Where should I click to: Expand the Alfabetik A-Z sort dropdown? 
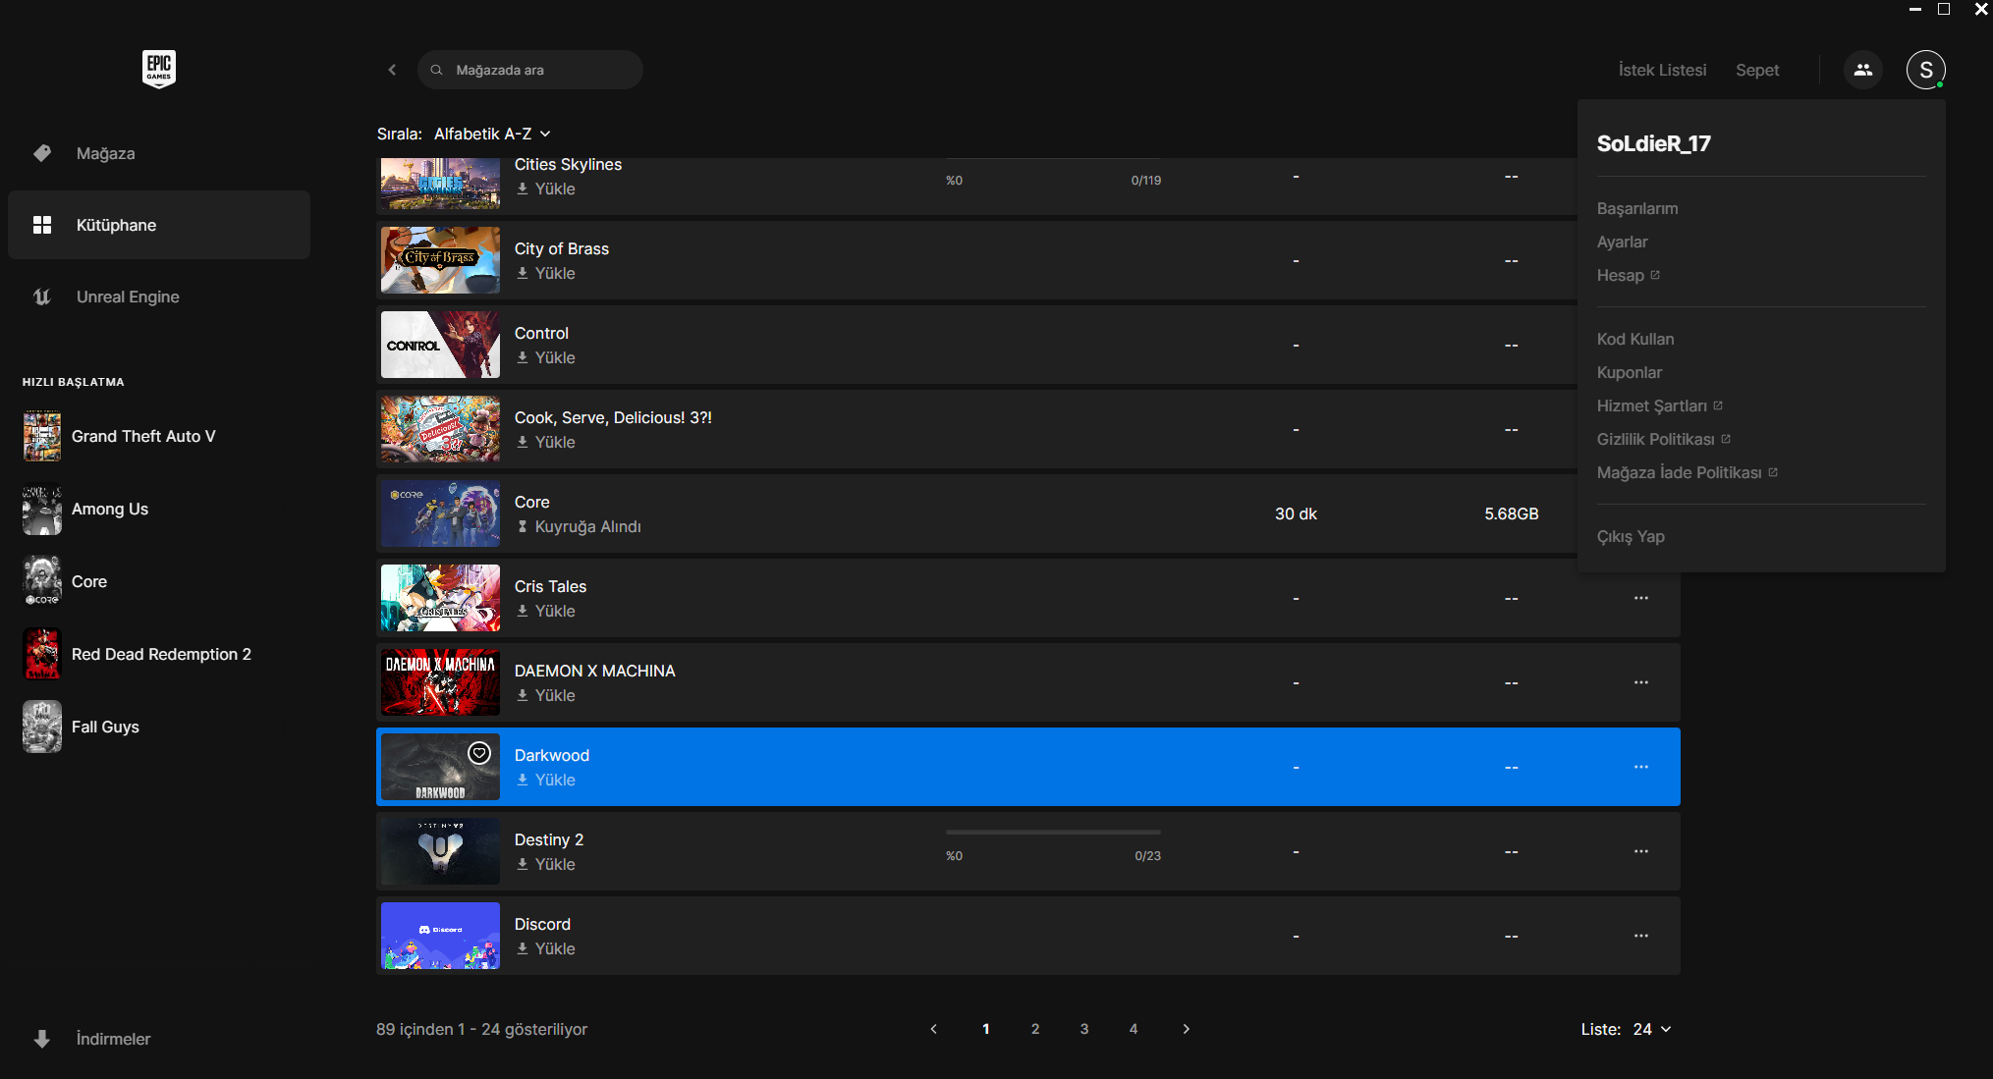[x=492, y=134]
